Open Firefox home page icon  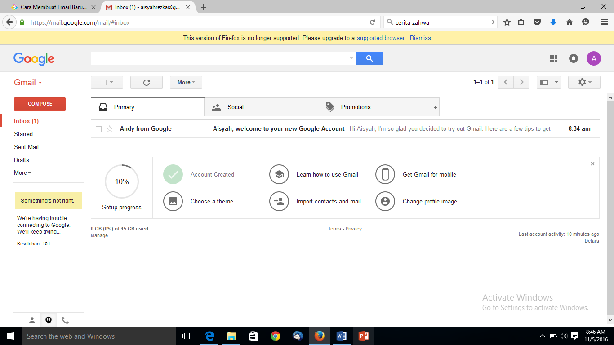[x=570, y=22]
